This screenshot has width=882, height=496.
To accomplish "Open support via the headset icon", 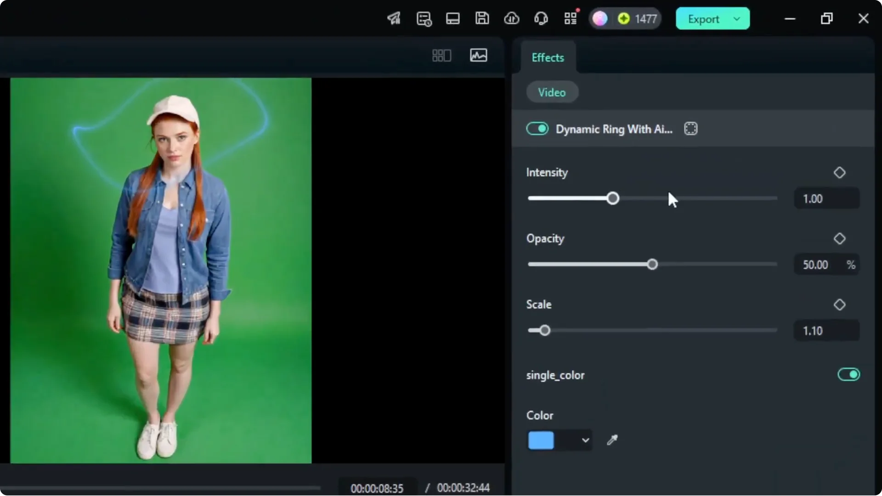I will tap(541, 18).
